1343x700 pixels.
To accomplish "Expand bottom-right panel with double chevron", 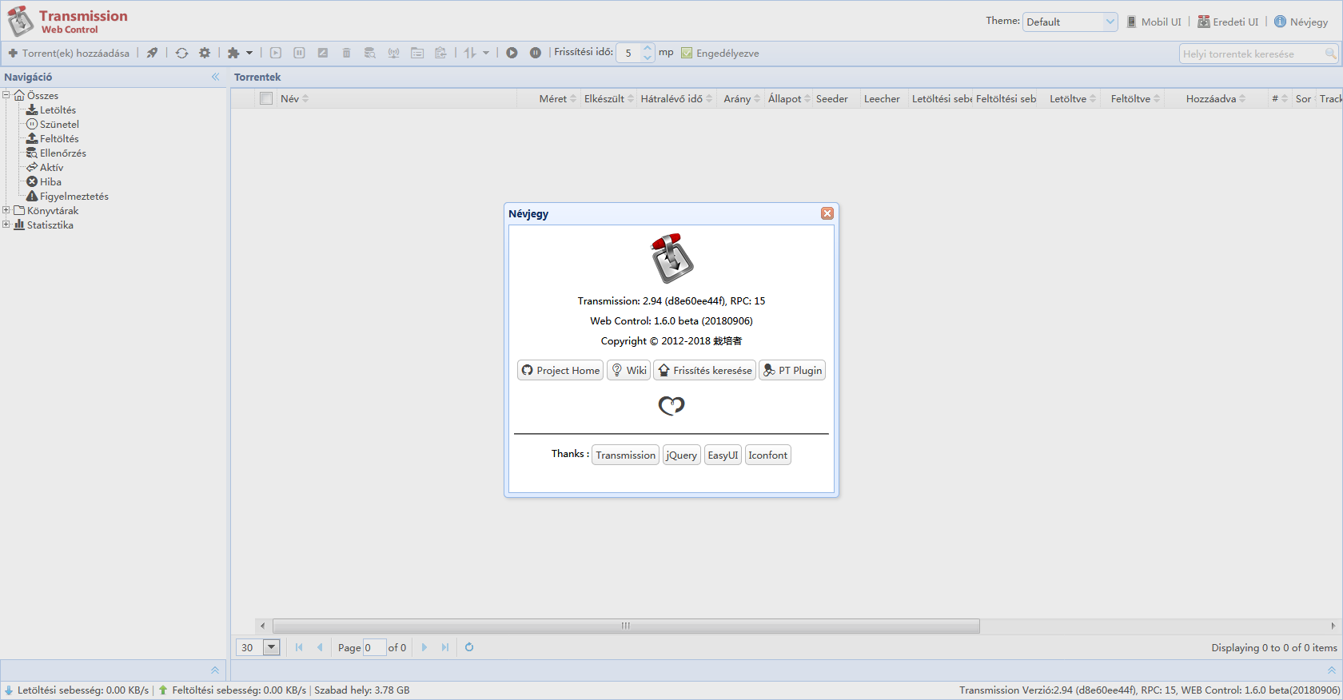I will [x=1332, y=670].
